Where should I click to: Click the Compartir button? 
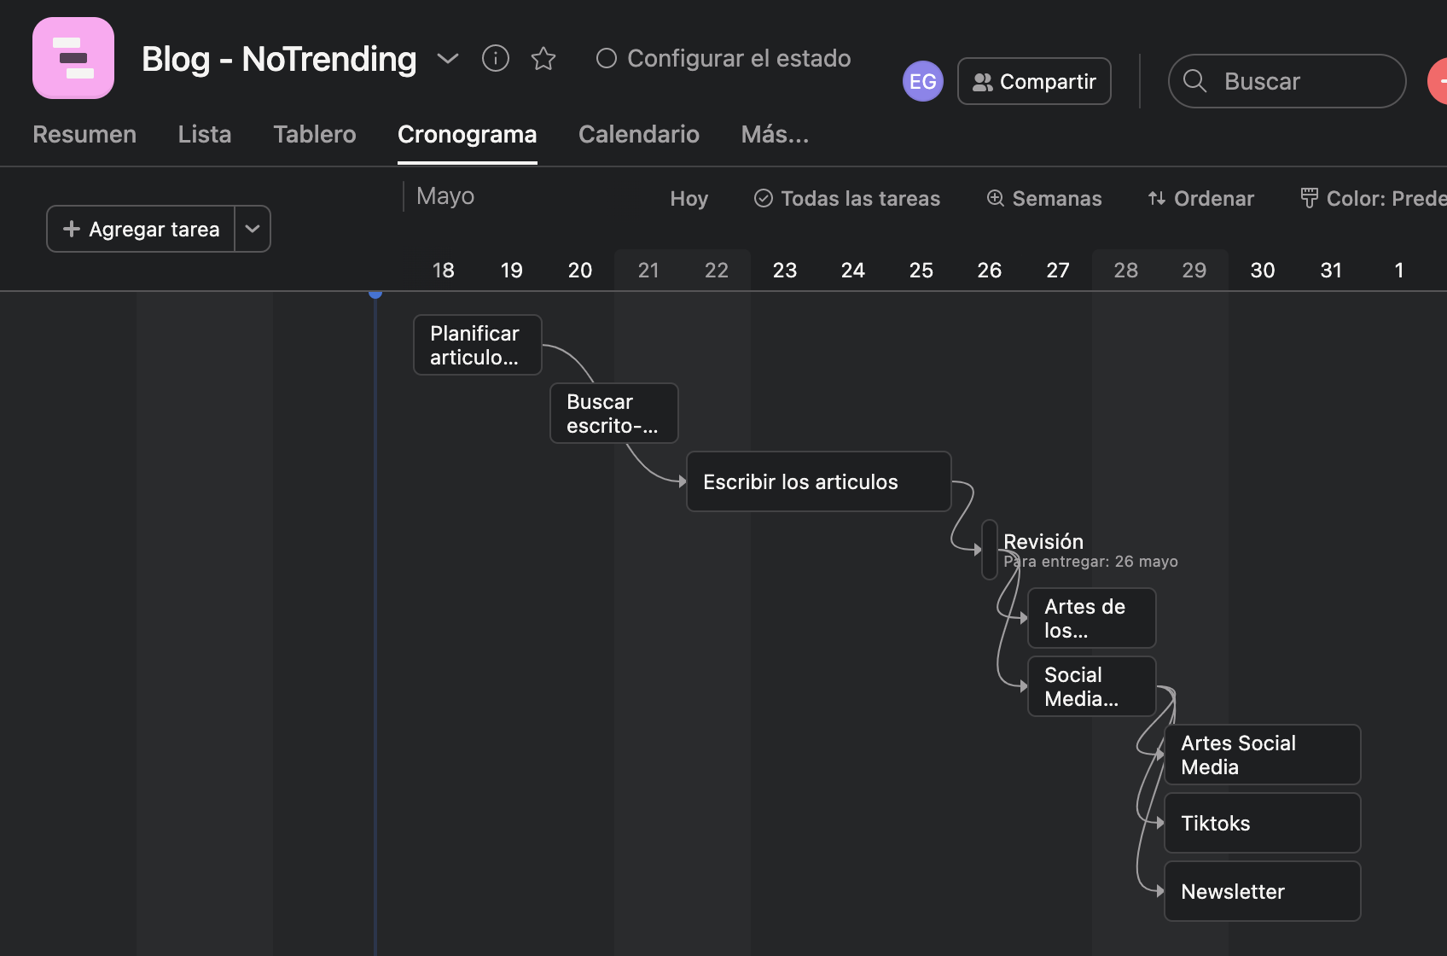pos(1034,81)
